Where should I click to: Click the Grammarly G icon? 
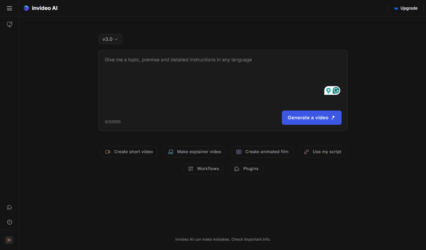pos(336,90)
